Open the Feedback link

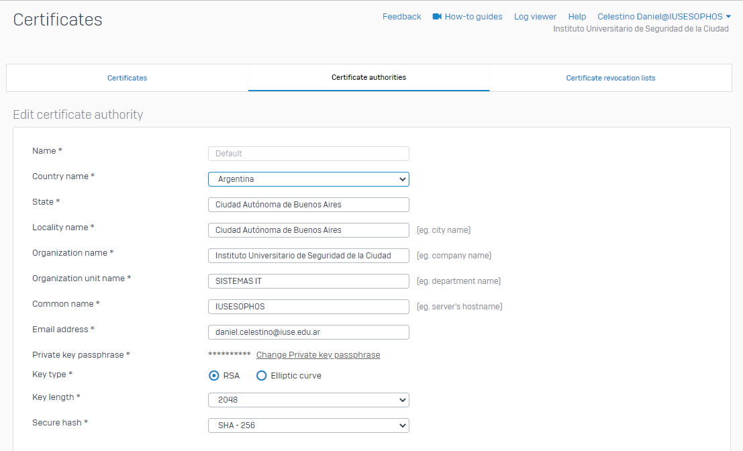click(401, 17)
